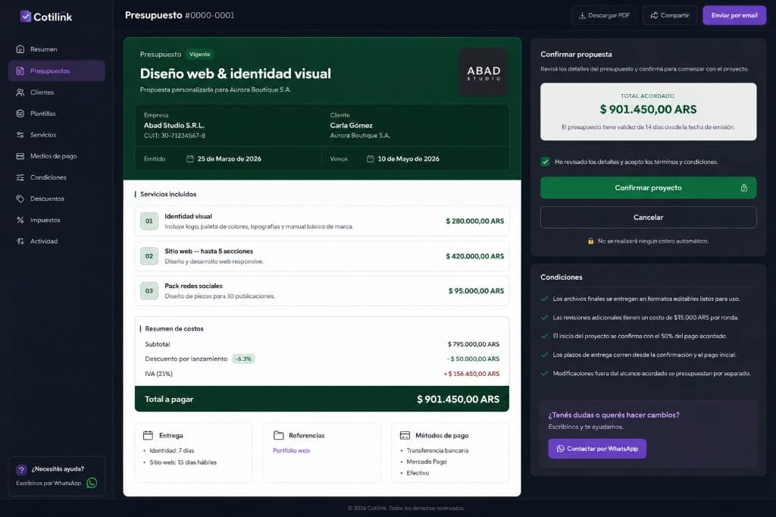Click the Entrega calendar icon

coord(148,435)
